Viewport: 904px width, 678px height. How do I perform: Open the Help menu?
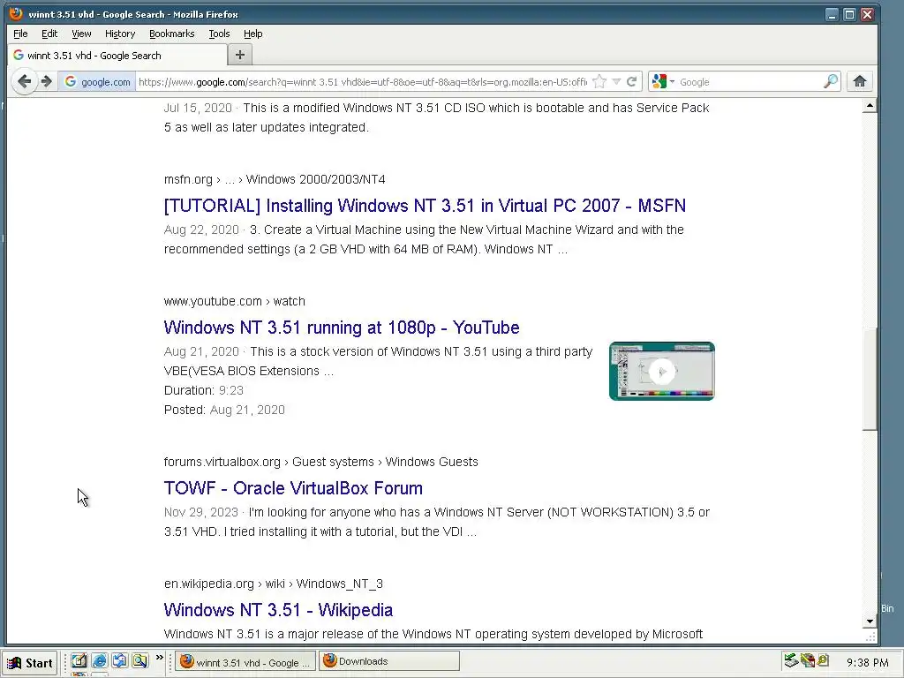(252, 34)
